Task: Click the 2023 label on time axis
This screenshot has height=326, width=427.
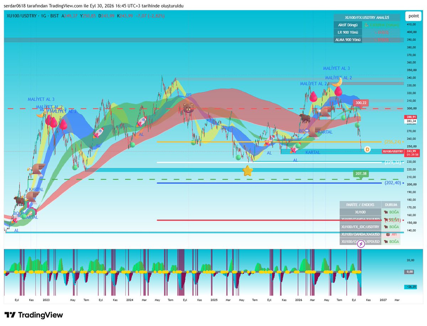Action: pos(46,300)
